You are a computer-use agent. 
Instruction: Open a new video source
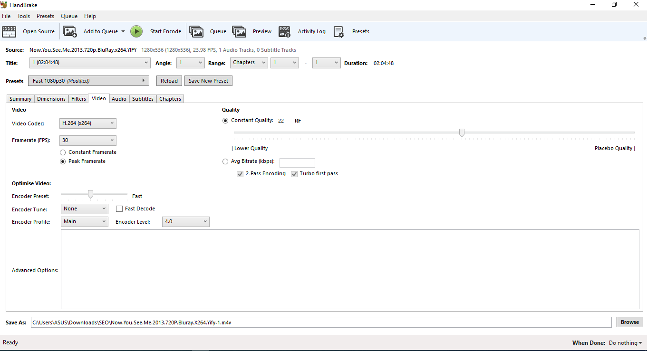point(31,31)
